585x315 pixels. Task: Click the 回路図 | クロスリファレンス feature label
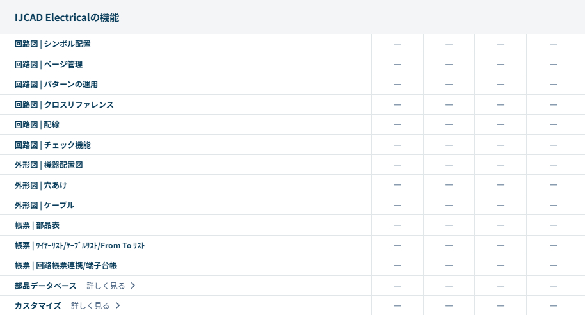[64, 104]
